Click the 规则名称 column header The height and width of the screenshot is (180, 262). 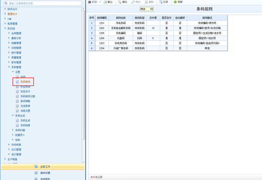[121, 17]
